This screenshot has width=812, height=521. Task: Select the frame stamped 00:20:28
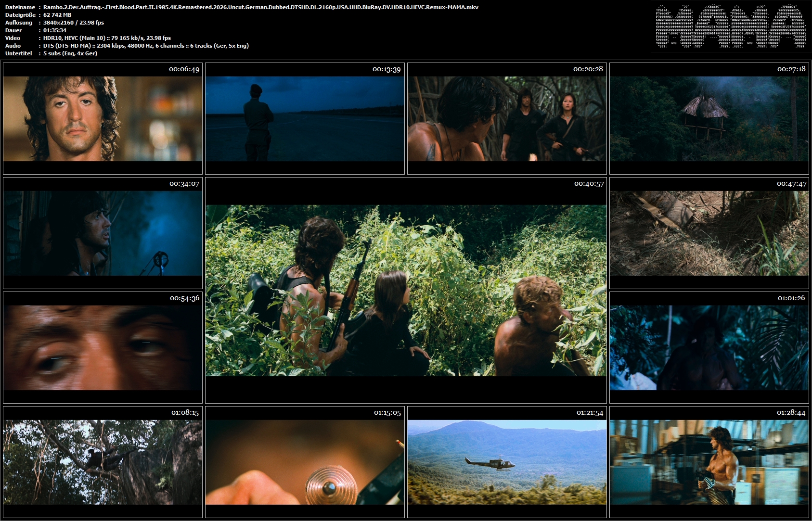click(x=507, y=118)
